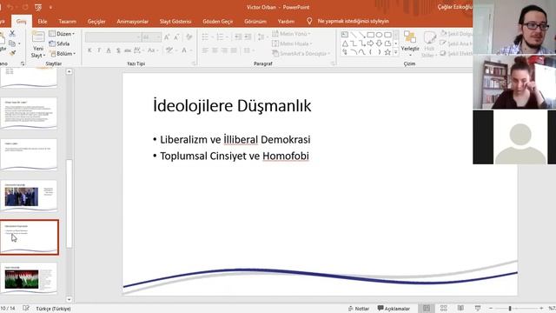This screenshot has height=313, width=556.
Task: Select the text box shape in gallery
Action: [345, 35]
